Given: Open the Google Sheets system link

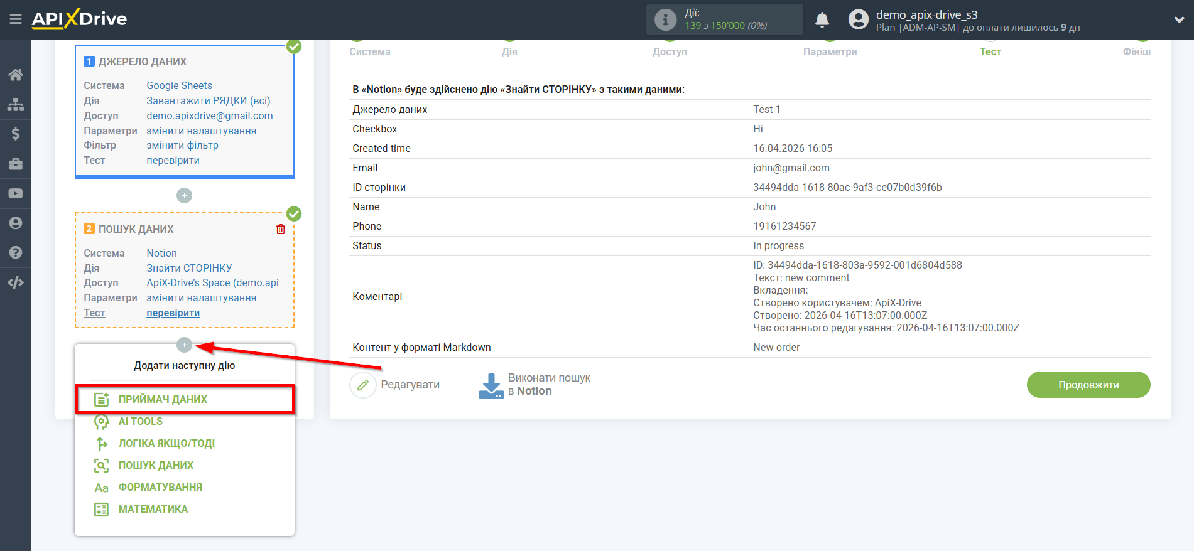Looking at the screenshot, I should click(x=180, y=85).
